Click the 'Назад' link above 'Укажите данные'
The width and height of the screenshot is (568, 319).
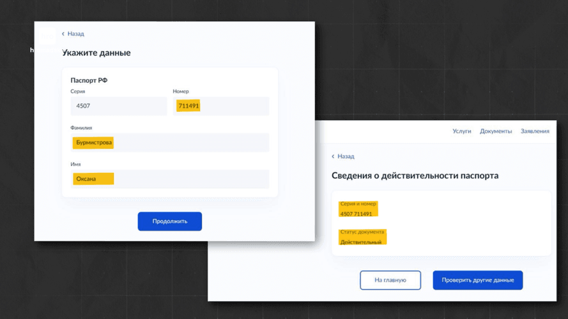click(75, 34)
